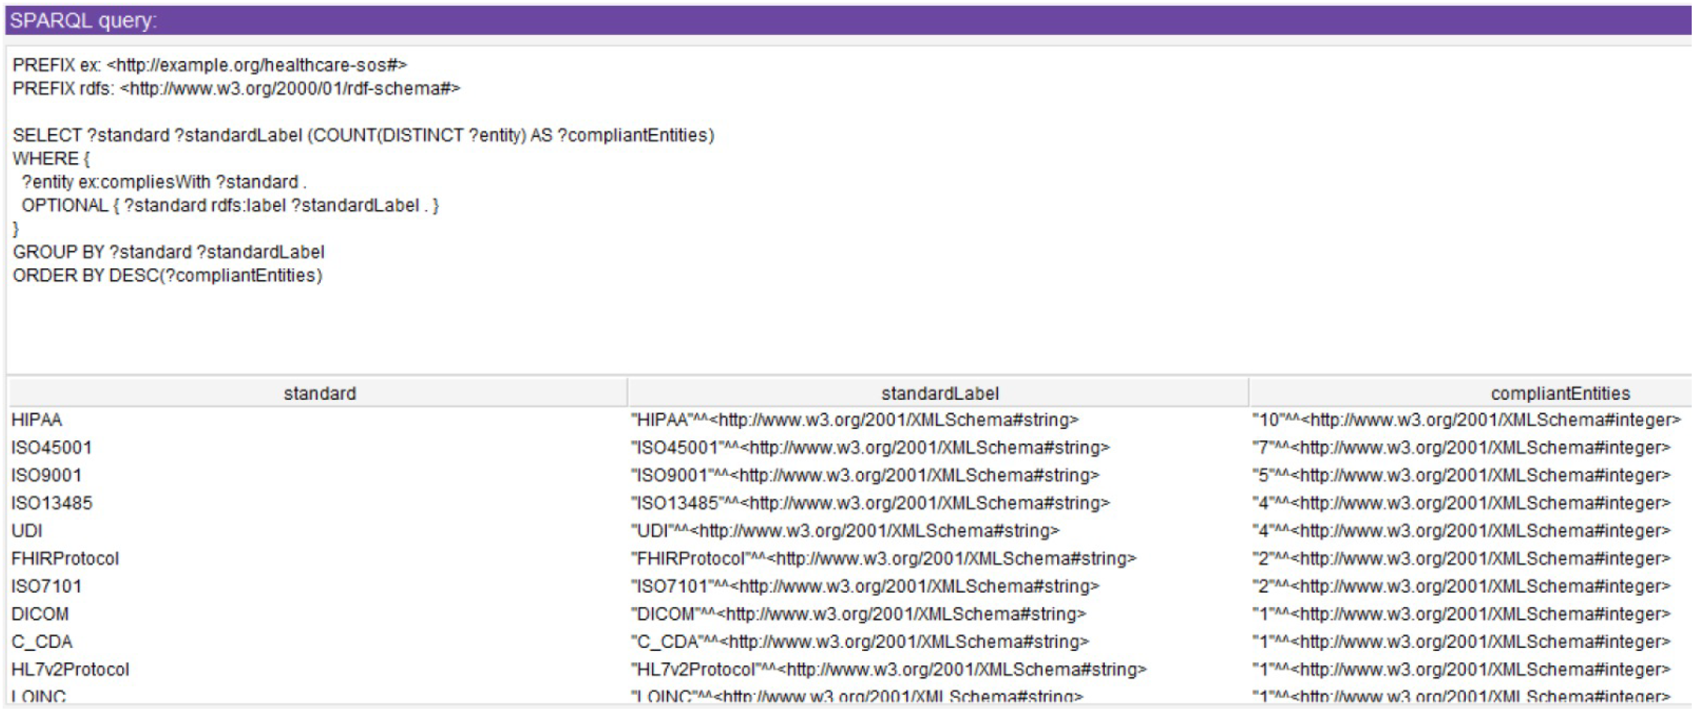The height and width of the screenshot is (714, 1697).
Task: Select the ISO9001 standard cell
Action: click(x=46, y=475)
